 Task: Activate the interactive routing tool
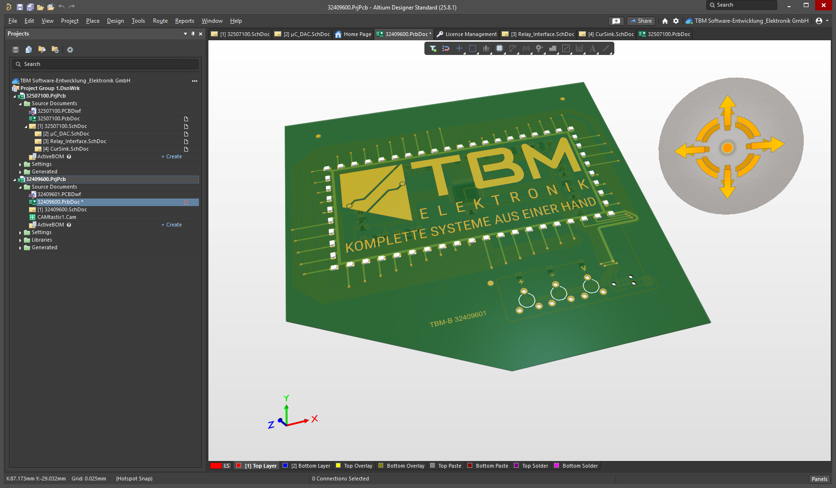pyautogui.click(x=512, y=48)
